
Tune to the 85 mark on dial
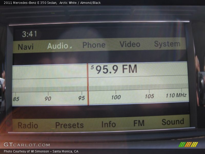[x=16, y=99]
